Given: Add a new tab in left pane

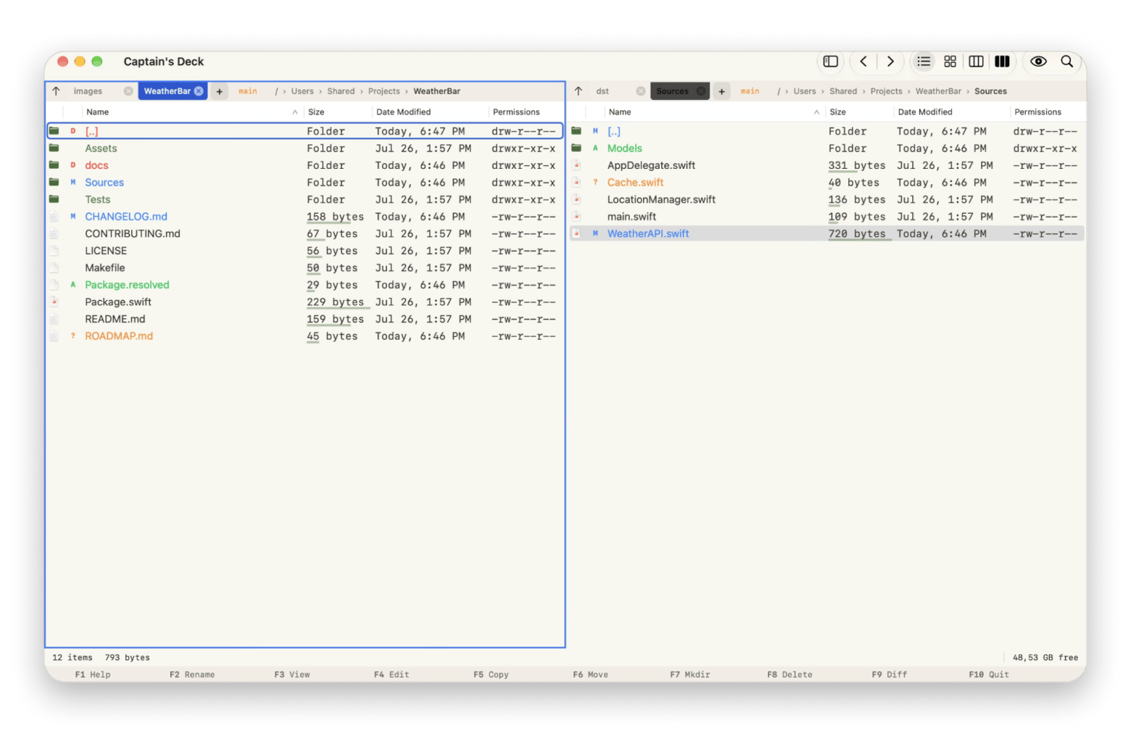Looking at the screenshot, I should click(x=220, y=91).
